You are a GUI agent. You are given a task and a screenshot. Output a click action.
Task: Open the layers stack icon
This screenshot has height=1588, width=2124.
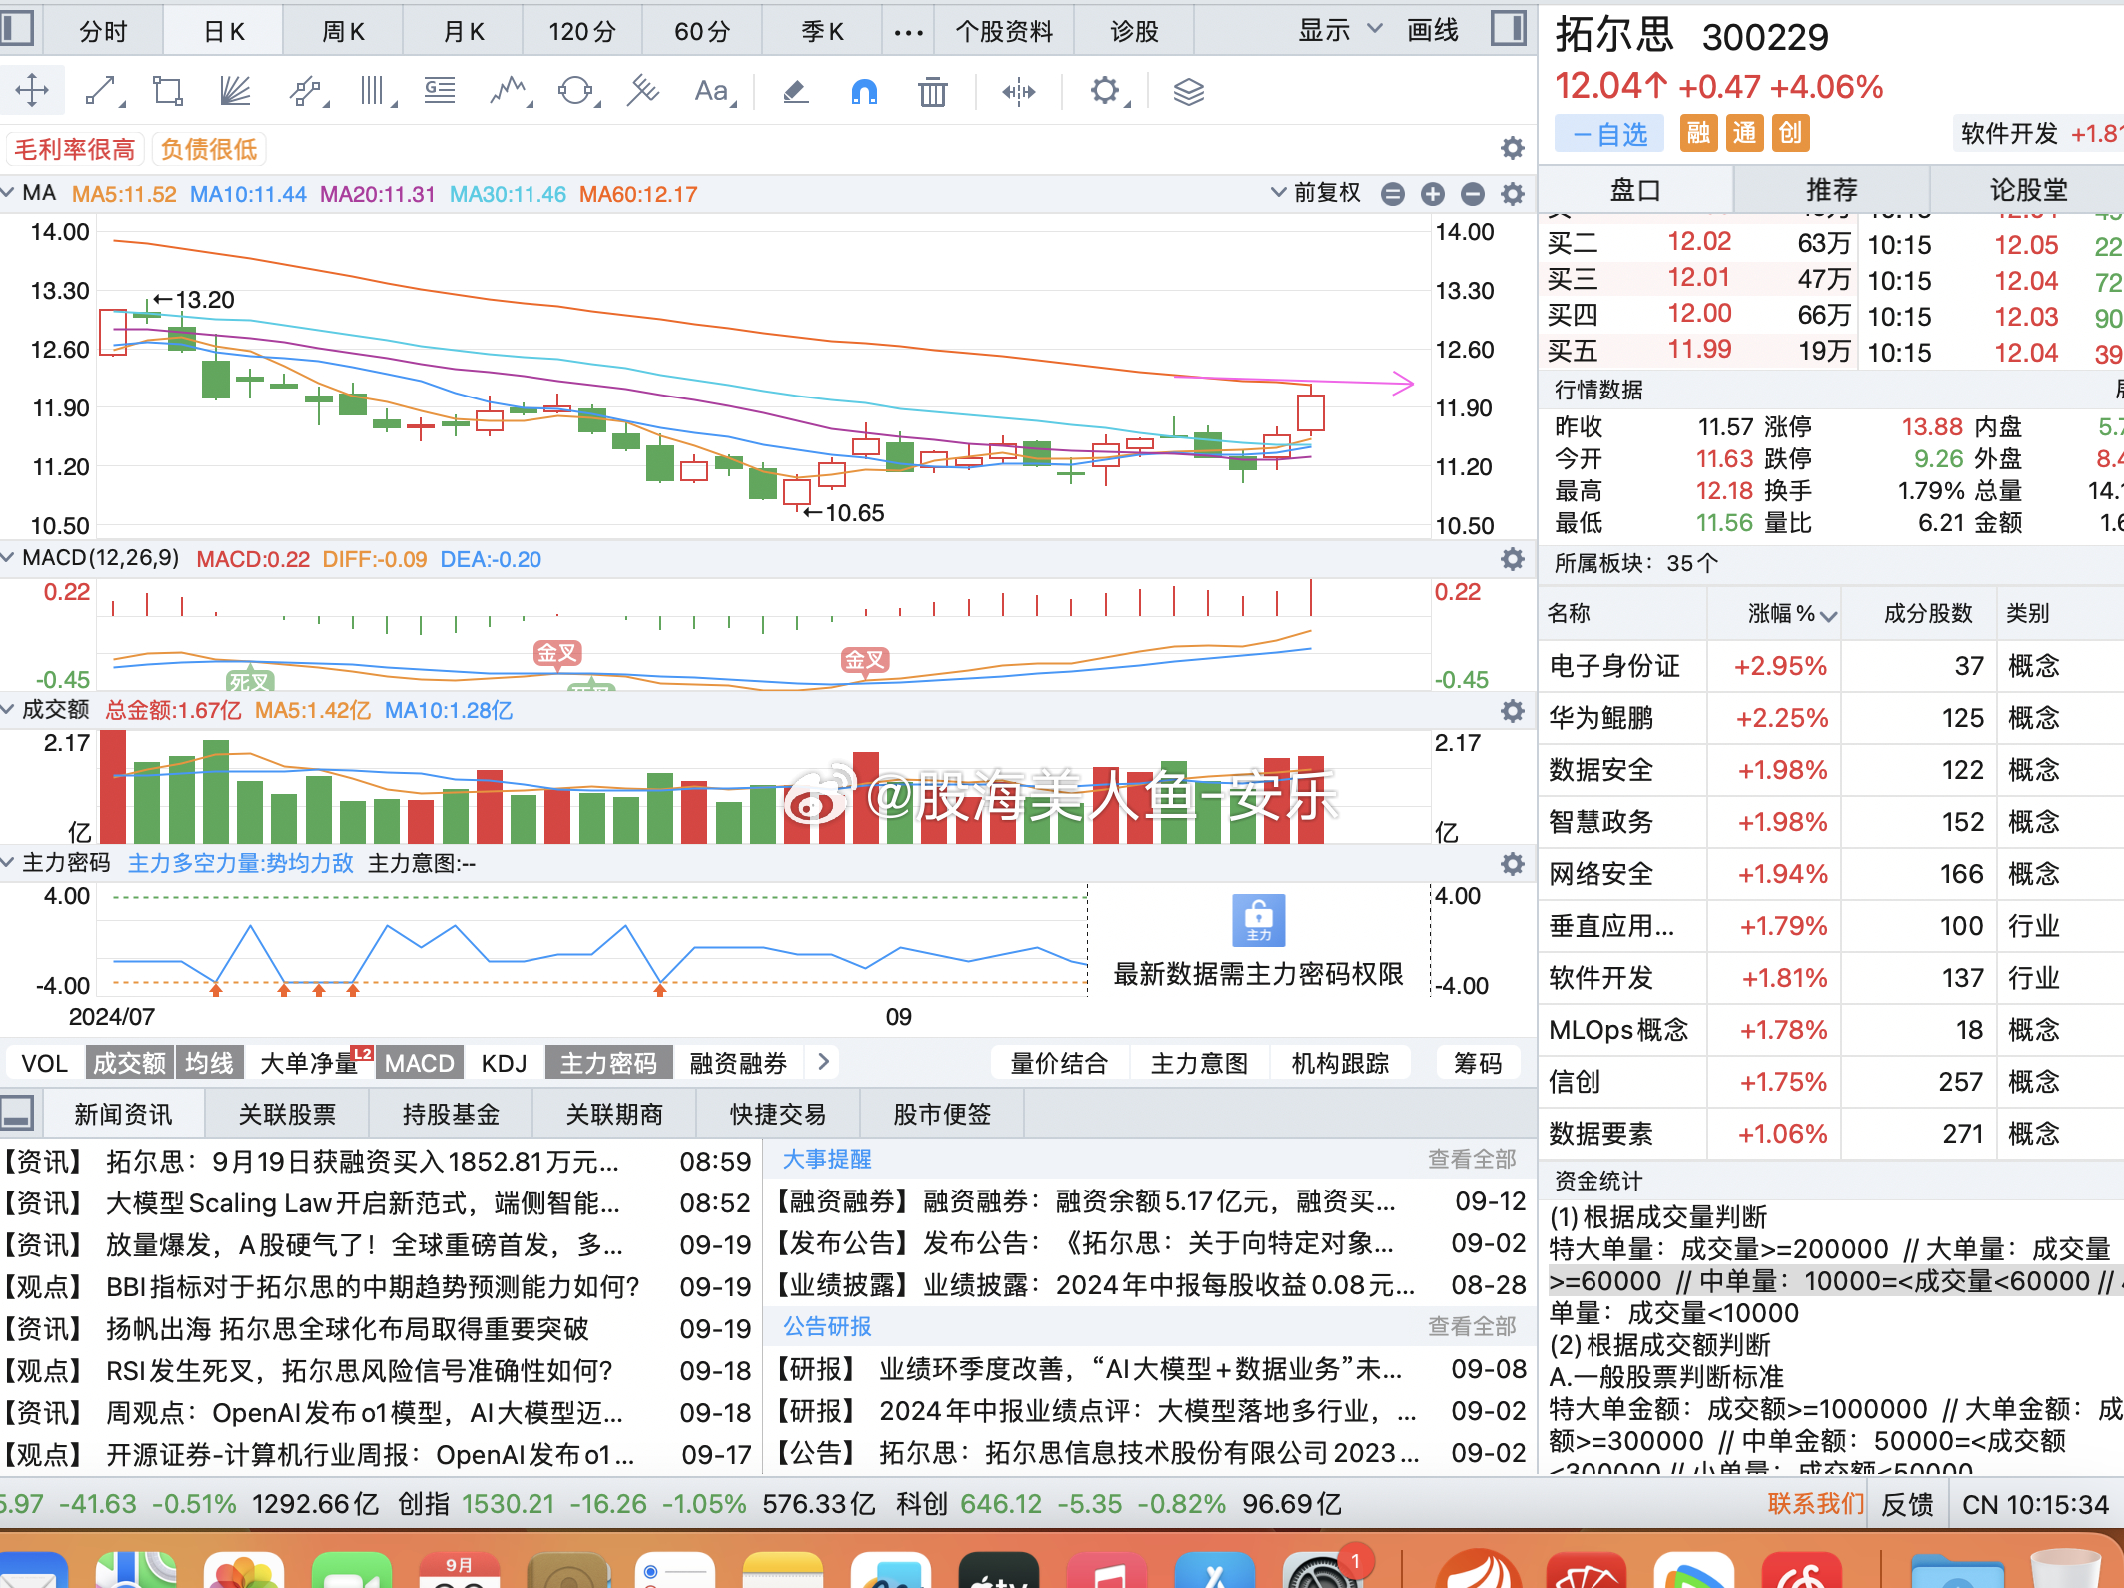click(1188, 92)
